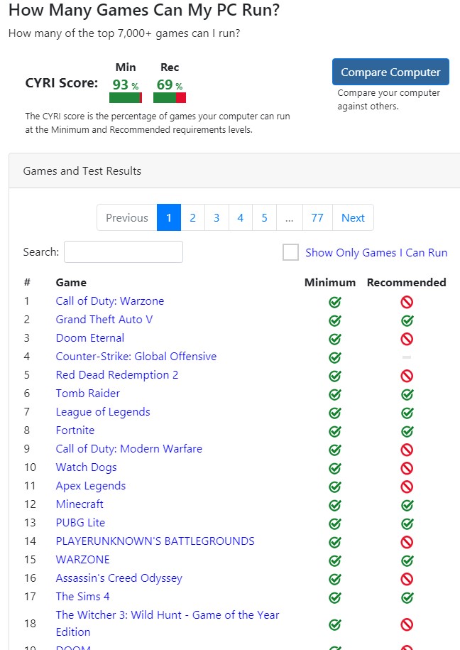Click the Compare Computer button
460x650 pixels.
point(390,72)
